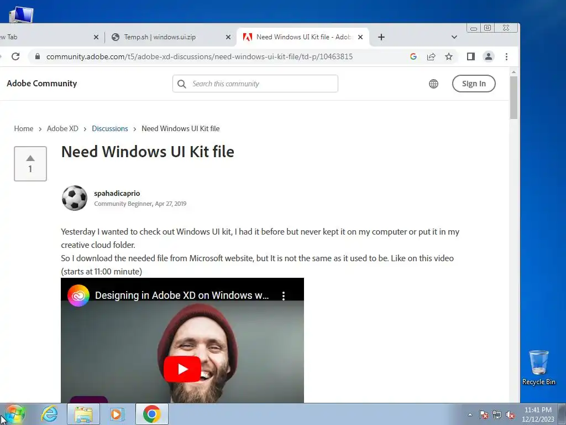This screenshot has width=566, height=425.
Task: Open the clock showing 11:41 PM
Action: [538, 414]
